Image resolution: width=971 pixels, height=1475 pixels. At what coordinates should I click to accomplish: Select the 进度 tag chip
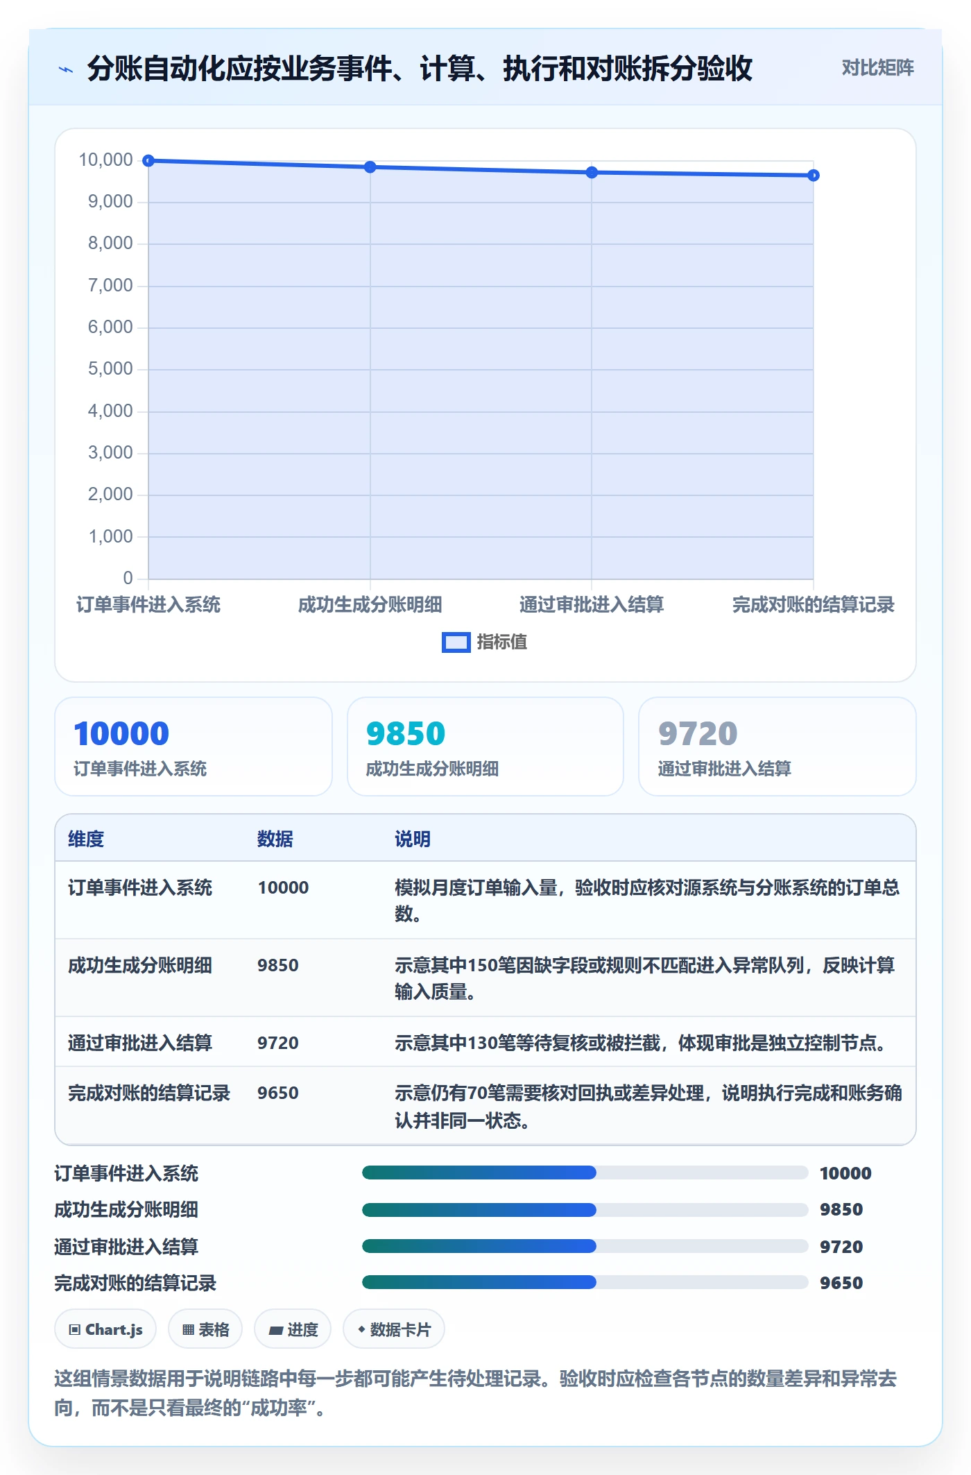[x=293, y=1329]
